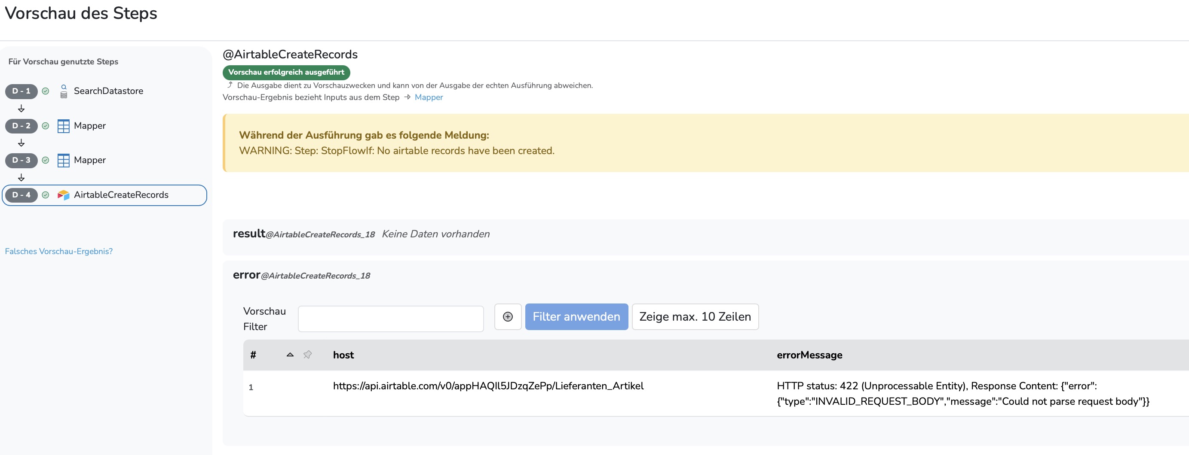Click the Filter anwenden button
The width and height of the screenshot is (1189, 455).
(576, 317)
